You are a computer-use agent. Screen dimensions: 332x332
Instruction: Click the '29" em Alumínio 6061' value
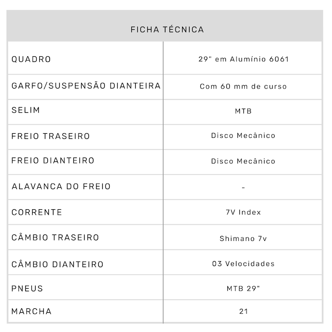click(243, 59)
